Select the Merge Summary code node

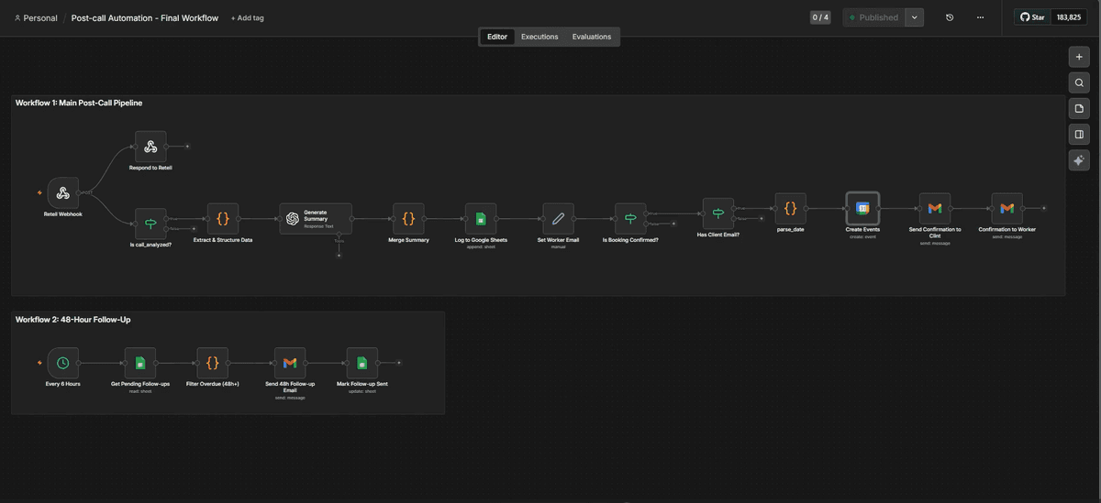tap(408, 219)
